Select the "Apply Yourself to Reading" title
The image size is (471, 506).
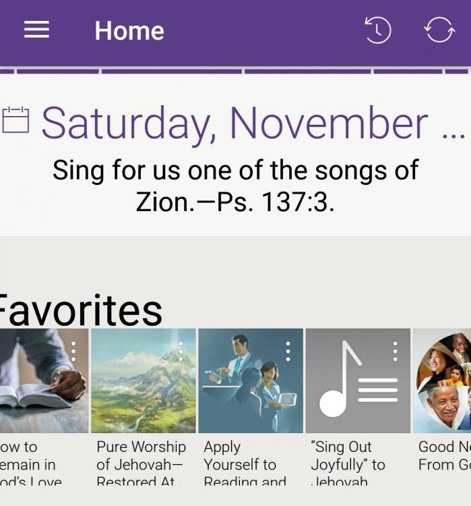(x=244, y=464)
